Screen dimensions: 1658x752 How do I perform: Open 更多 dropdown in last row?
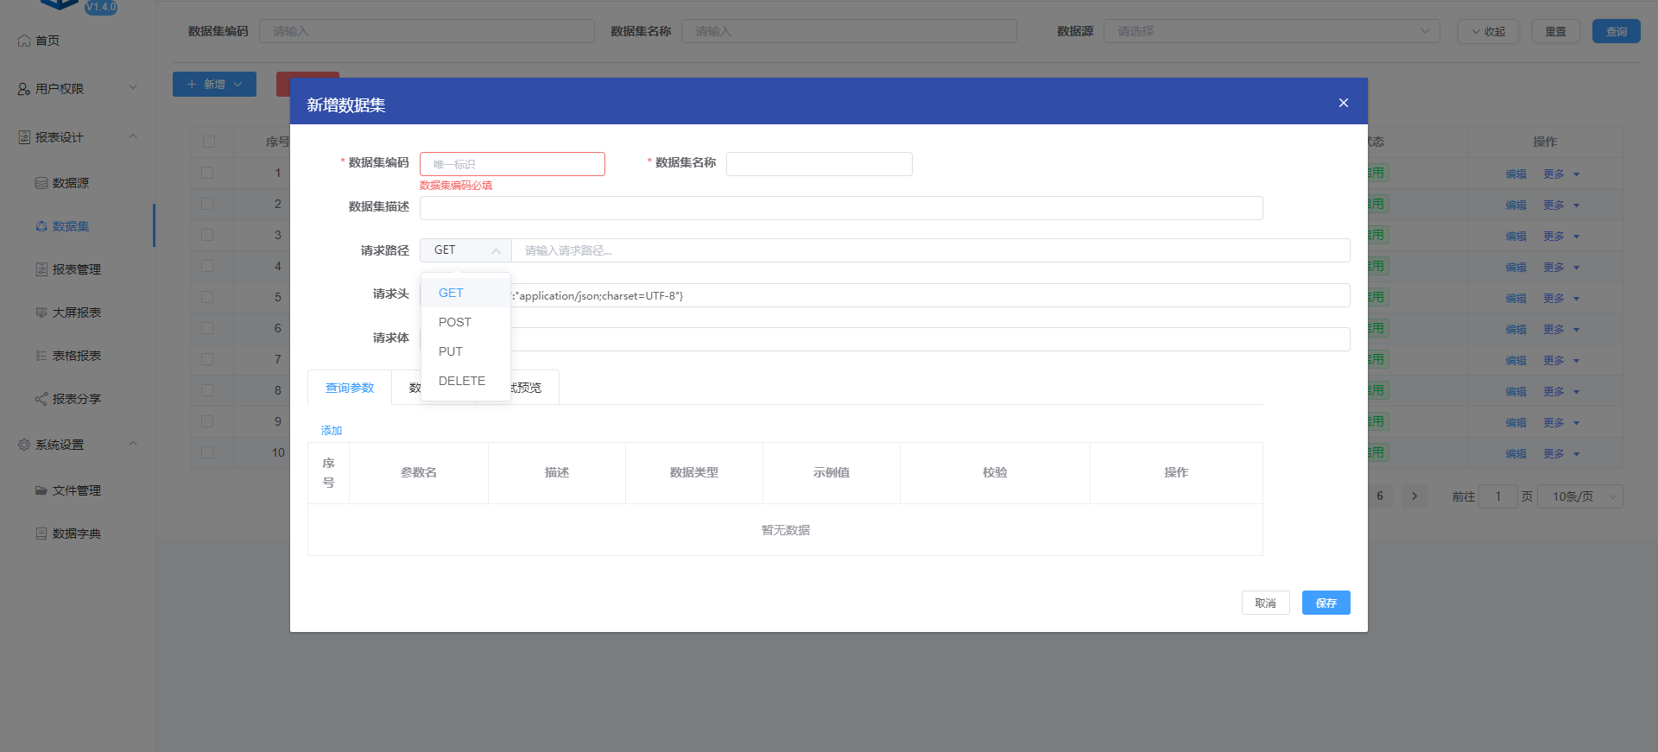click(1561, 453)
